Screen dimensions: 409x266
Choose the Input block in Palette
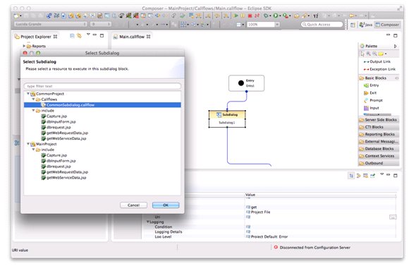click(x=371, y=108)
